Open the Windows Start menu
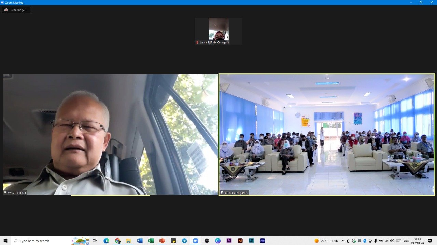 pos(5,241)
